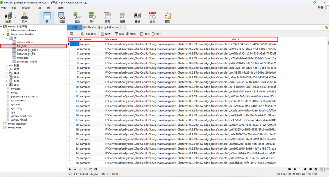
Task: Open the 用户 (User) toolbar icon
Action: tap(24, 17)
